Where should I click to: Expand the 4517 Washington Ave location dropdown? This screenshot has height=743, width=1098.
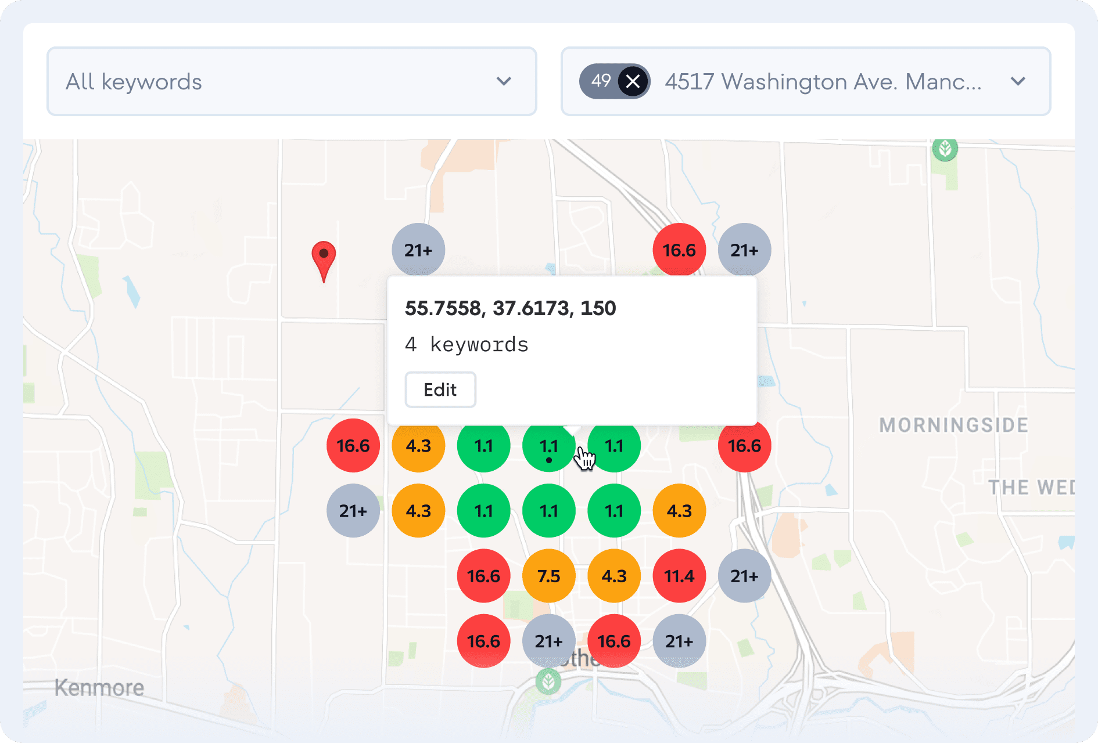click(806, 81)
